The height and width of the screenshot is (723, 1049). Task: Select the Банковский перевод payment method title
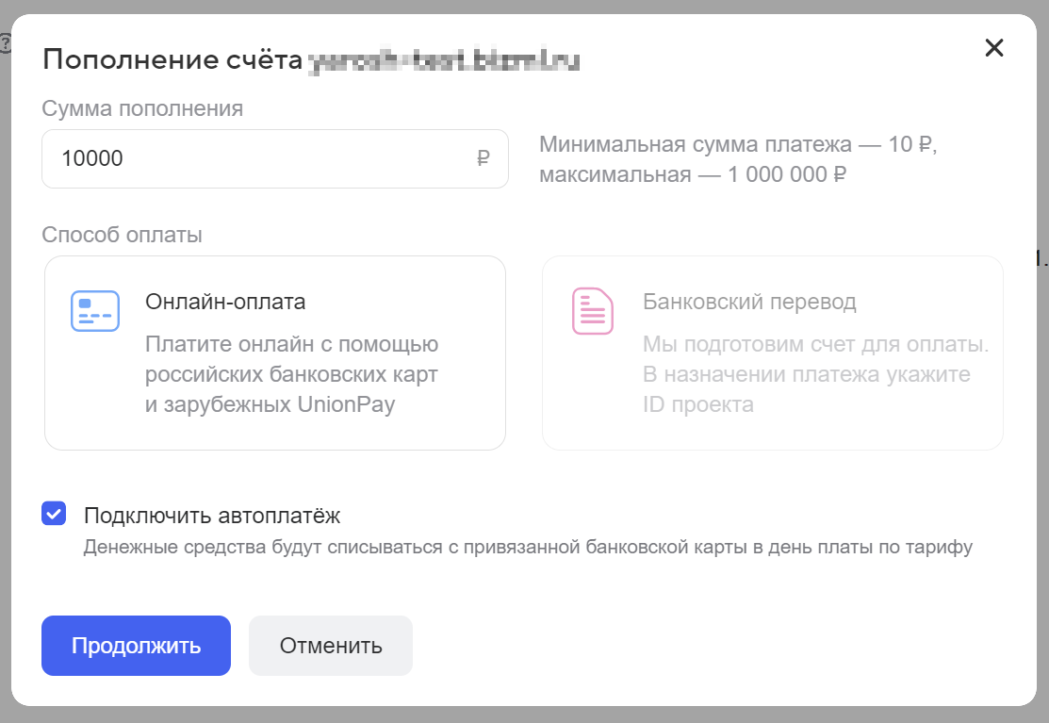click(749, 302)
